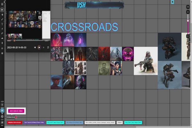
Task: Click the icon right of the next-track button
Action: (48, 47)
